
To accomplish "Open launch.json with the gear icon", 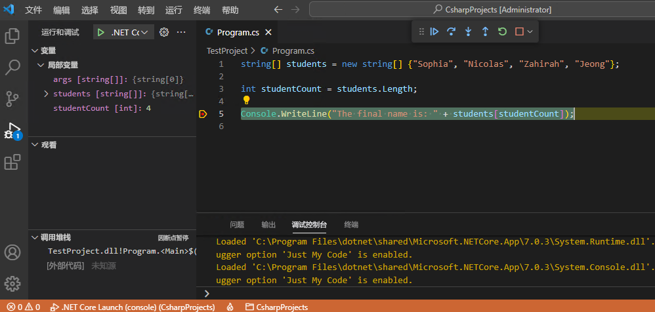I will pyautogui.click(x=164, y=32).
